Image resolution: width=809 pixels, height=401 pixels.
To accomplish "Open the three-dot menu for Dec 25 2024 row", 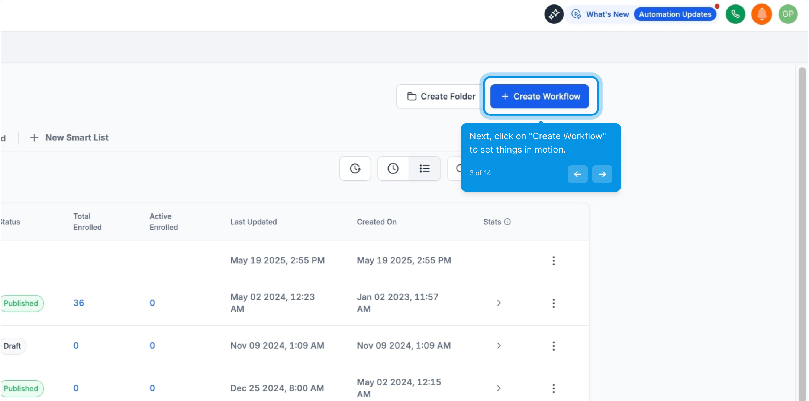I will point(554,388).
